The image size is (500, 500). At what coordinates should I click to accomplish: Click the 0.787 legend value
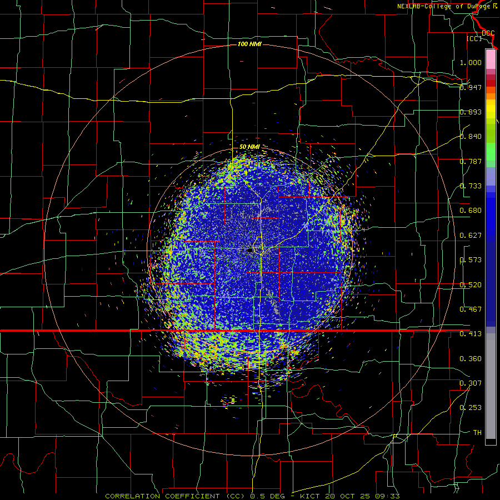[471, 161]
